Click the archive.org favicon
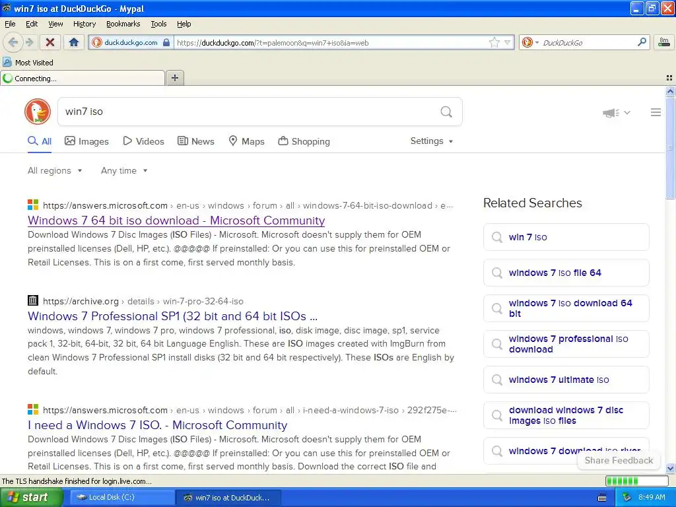This screenshot has height=507, width=676. coord(33,300)
